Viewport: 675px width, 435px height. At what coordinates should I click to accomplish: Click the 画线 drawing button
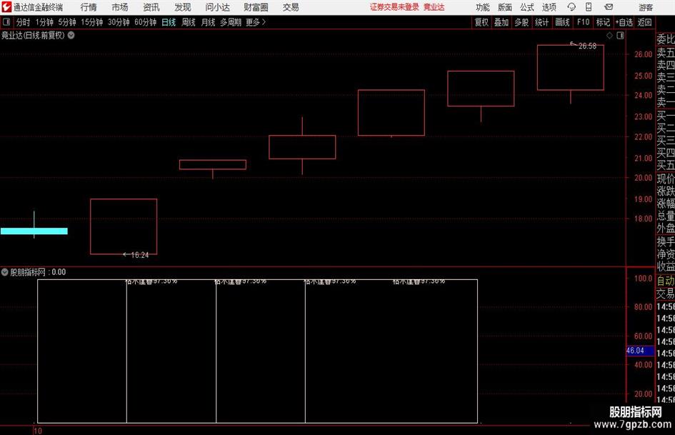pos(562,22)
